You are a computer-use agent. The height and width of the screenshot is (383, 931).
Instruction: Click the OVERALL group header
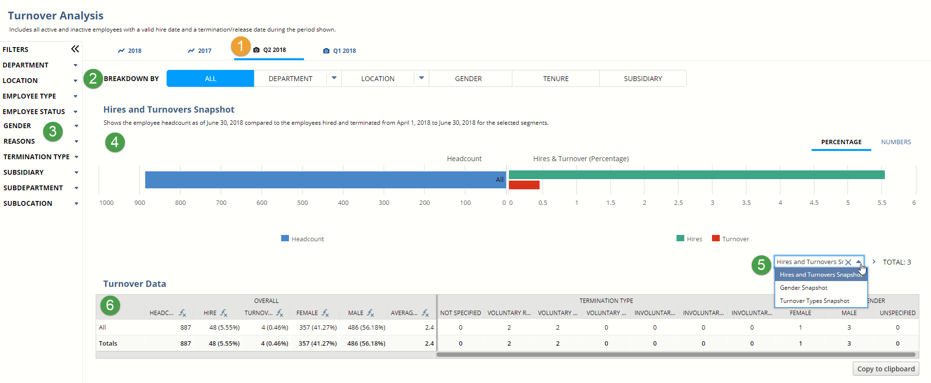(x=266, y=301)
